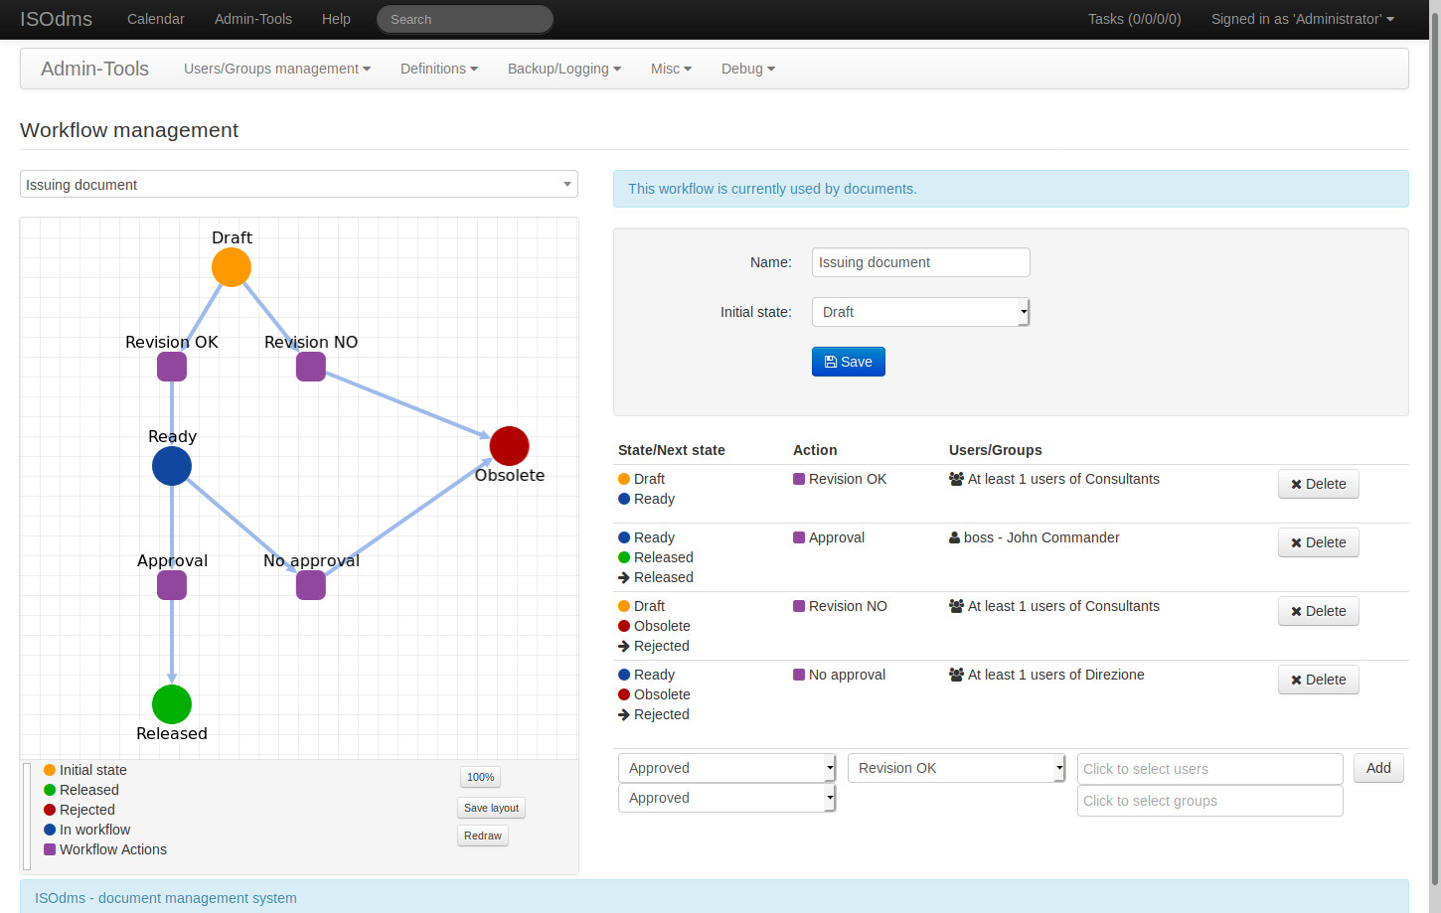The height and width of the screenshot is (913, 1441).
Task: Focus the workflow Name text field
Action: point(920,262)
